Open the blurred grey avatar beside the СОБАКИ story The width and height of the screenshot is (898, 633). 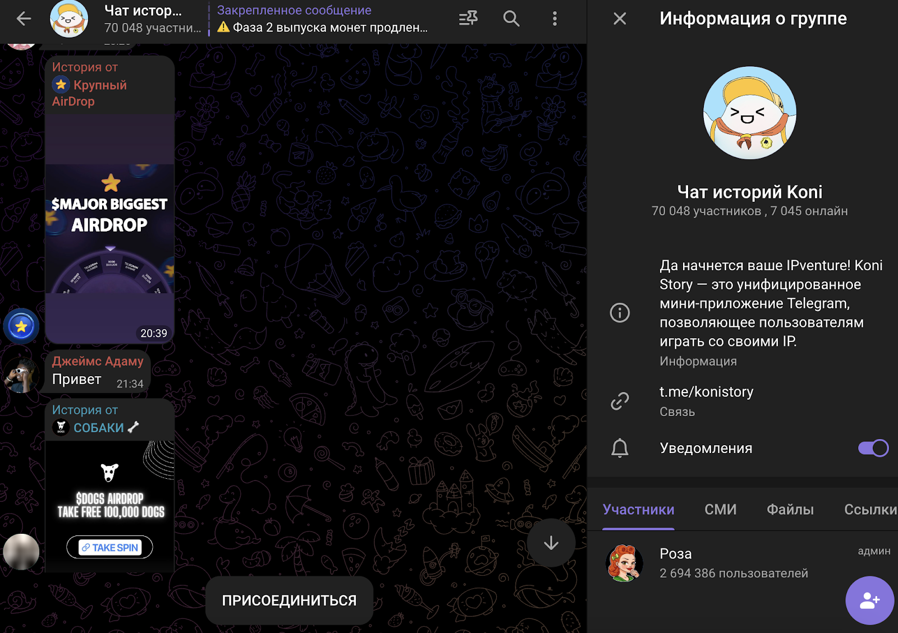pos(21,552)
